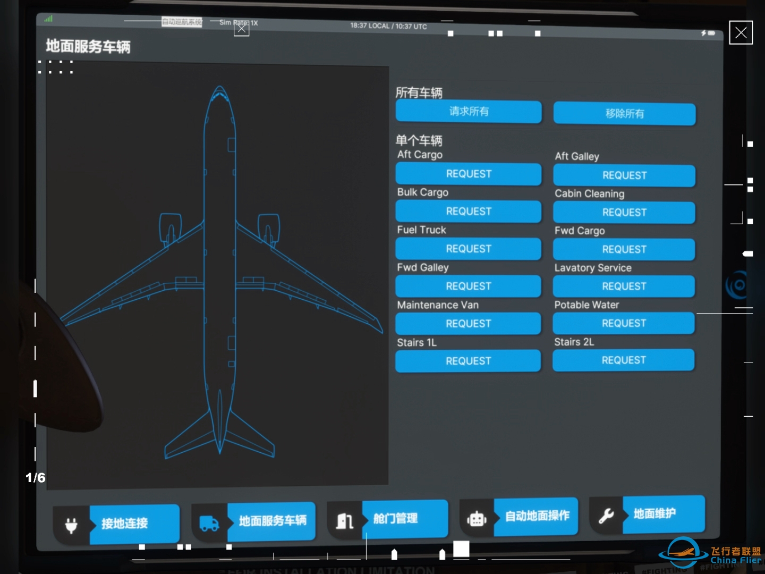Request the Aft Galley vehicle
The height and width of the screenshot is (574, 765).
click(624, 175)
